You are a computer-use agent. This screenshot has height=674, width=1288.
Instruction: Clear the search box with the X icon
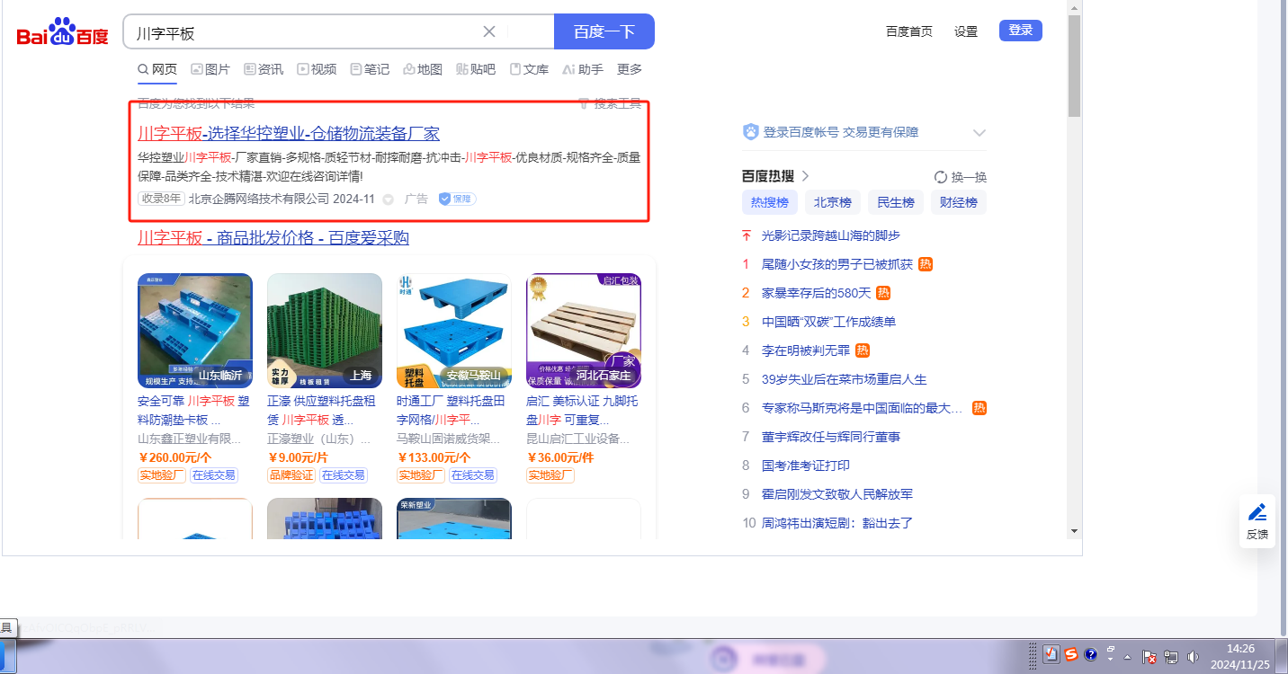489,31
